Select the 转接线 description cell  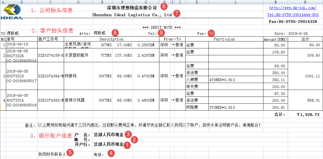tap(78, 76)
